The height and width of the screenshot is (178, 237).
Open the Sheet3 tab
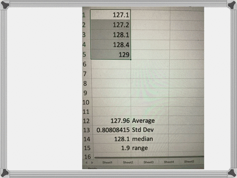click(149, 162)
